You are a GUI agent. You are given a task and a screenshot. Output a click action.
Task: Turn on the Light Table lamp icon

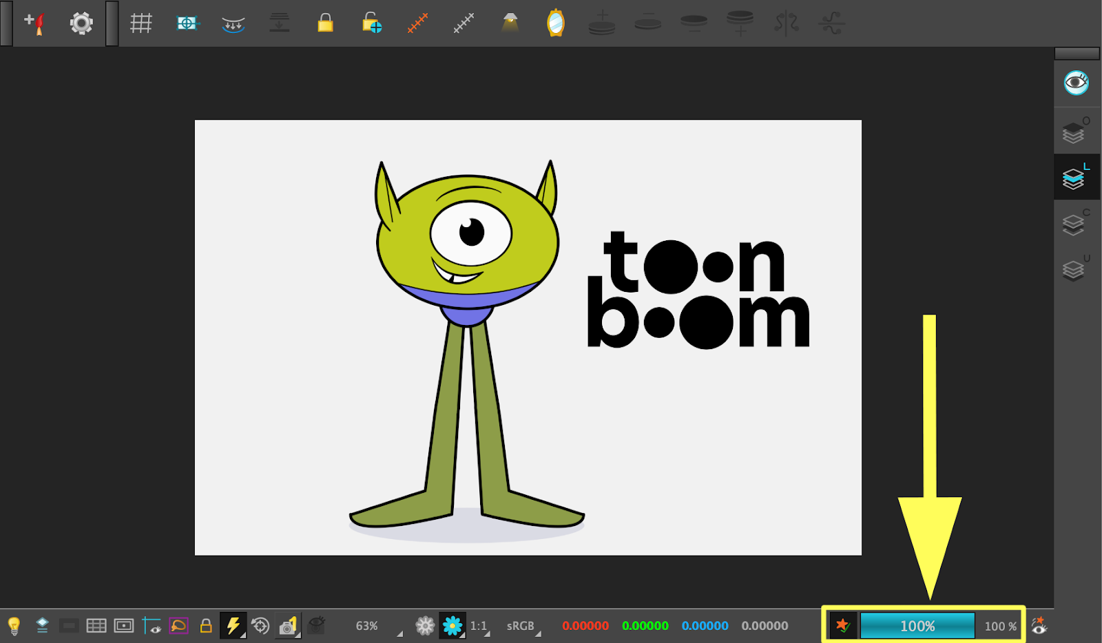510,23
